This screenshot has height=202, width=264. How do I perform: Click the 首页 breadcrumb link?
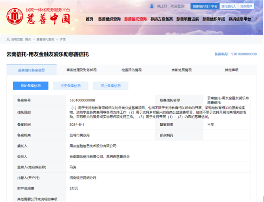28,39
